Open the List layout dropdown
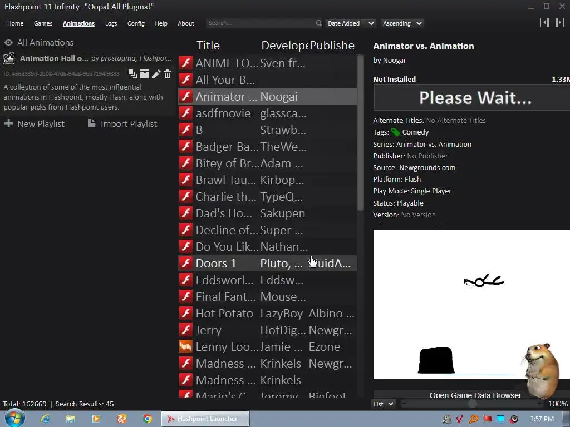 click(x=384, y=404)
